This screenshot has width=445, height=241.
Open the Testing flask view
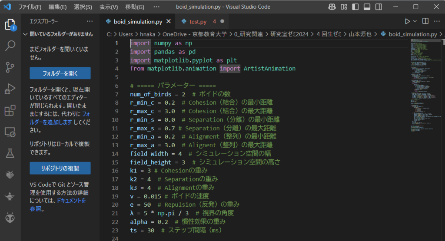(x=10, y=153)
